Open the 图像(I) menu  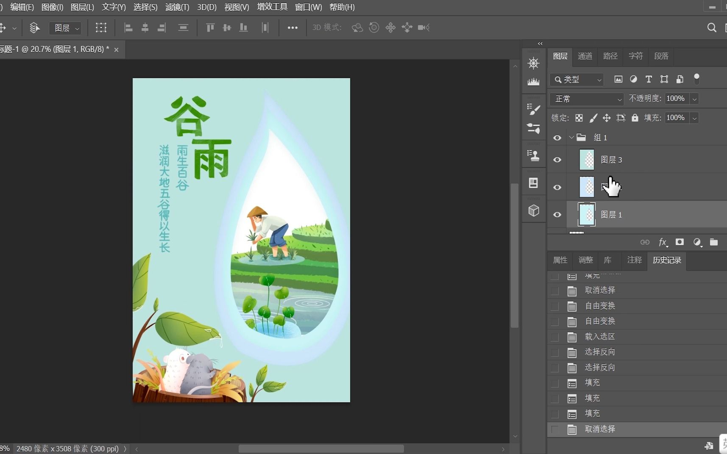point(52,7)
